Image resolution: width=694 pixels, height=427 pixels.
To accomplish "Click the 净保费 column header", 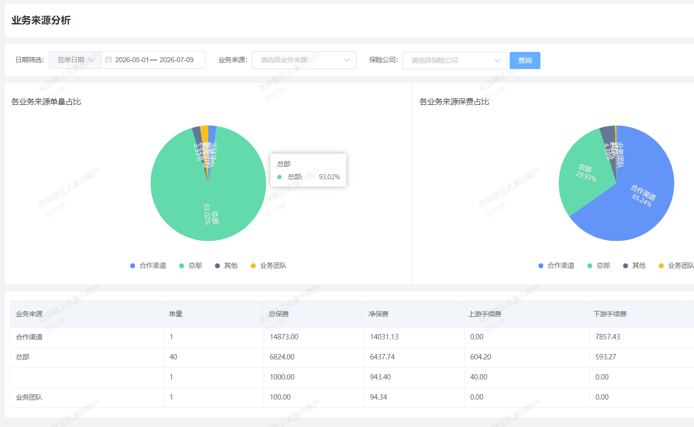I will 413,314.
